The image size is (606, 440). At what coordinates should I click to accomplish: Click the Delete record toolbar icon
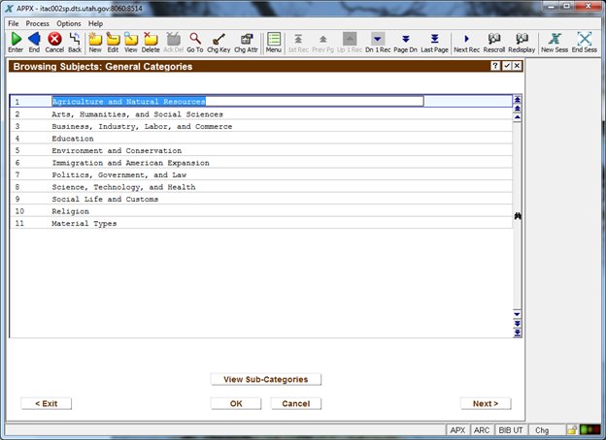[151, 42]
